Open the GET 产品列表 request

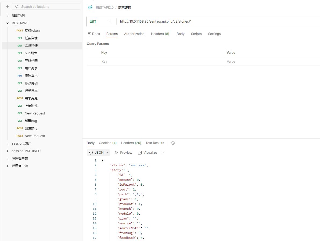click(x=42, y=61)
